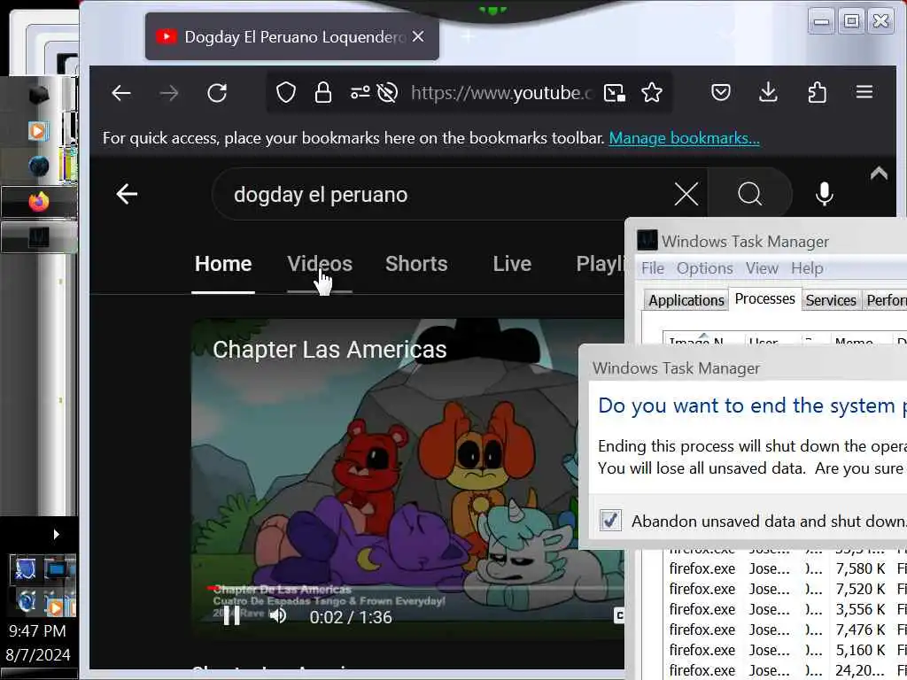
Task: Select the firefox.exe row using 7,580 K
Action: pyautogui.click(x=785, y=568)
